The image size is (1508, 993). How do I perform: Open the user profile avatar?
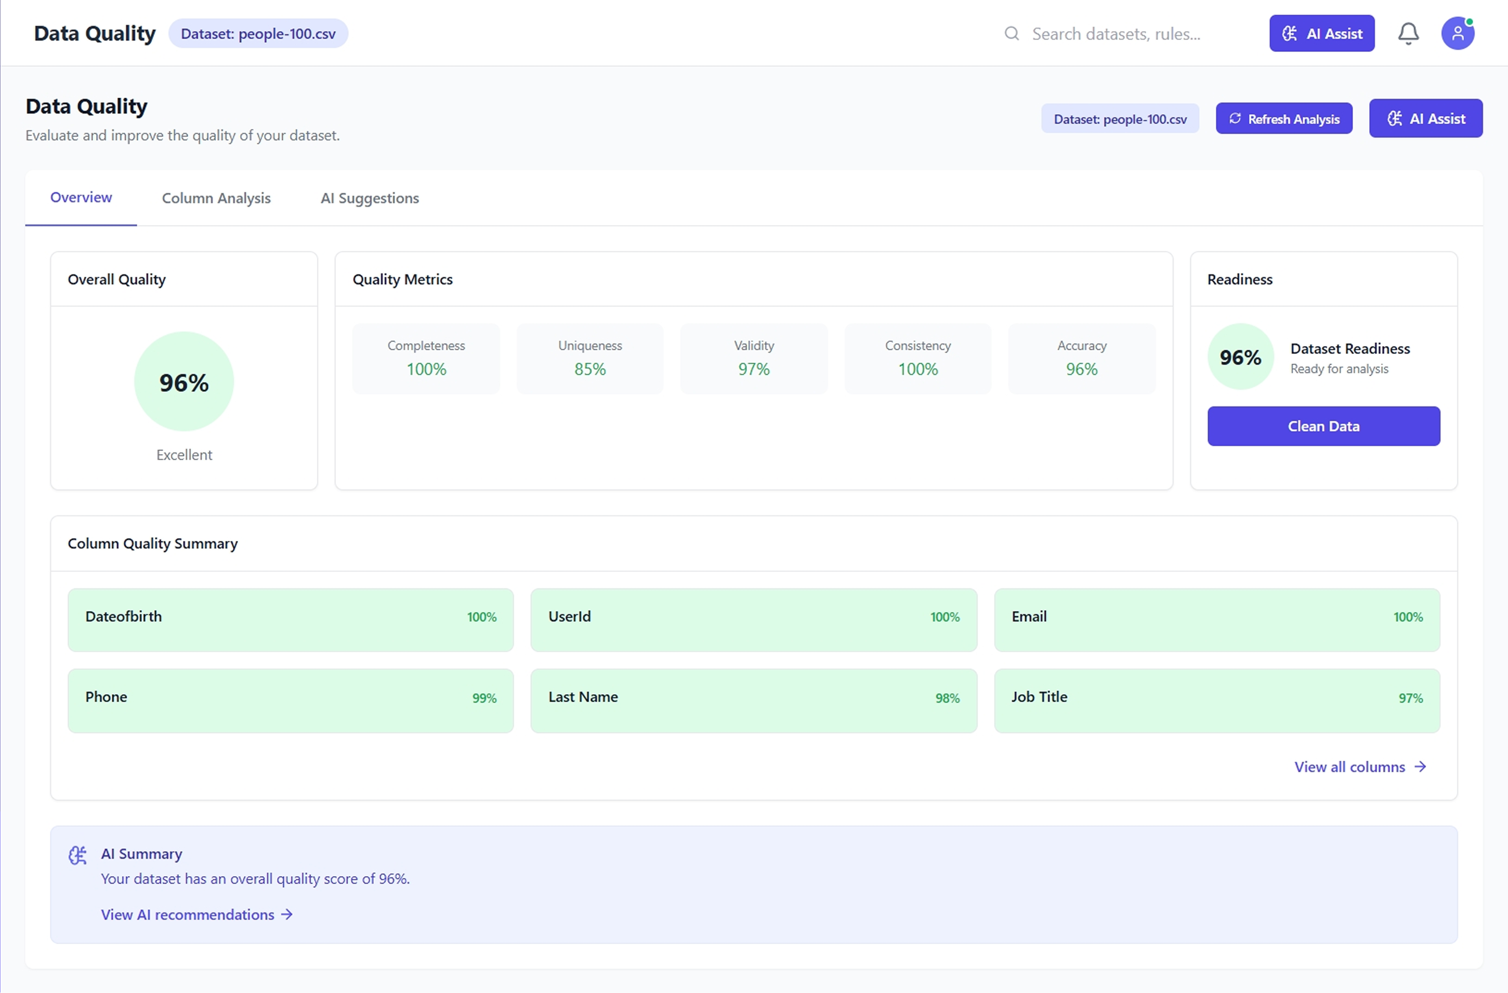coord(1457,34)
